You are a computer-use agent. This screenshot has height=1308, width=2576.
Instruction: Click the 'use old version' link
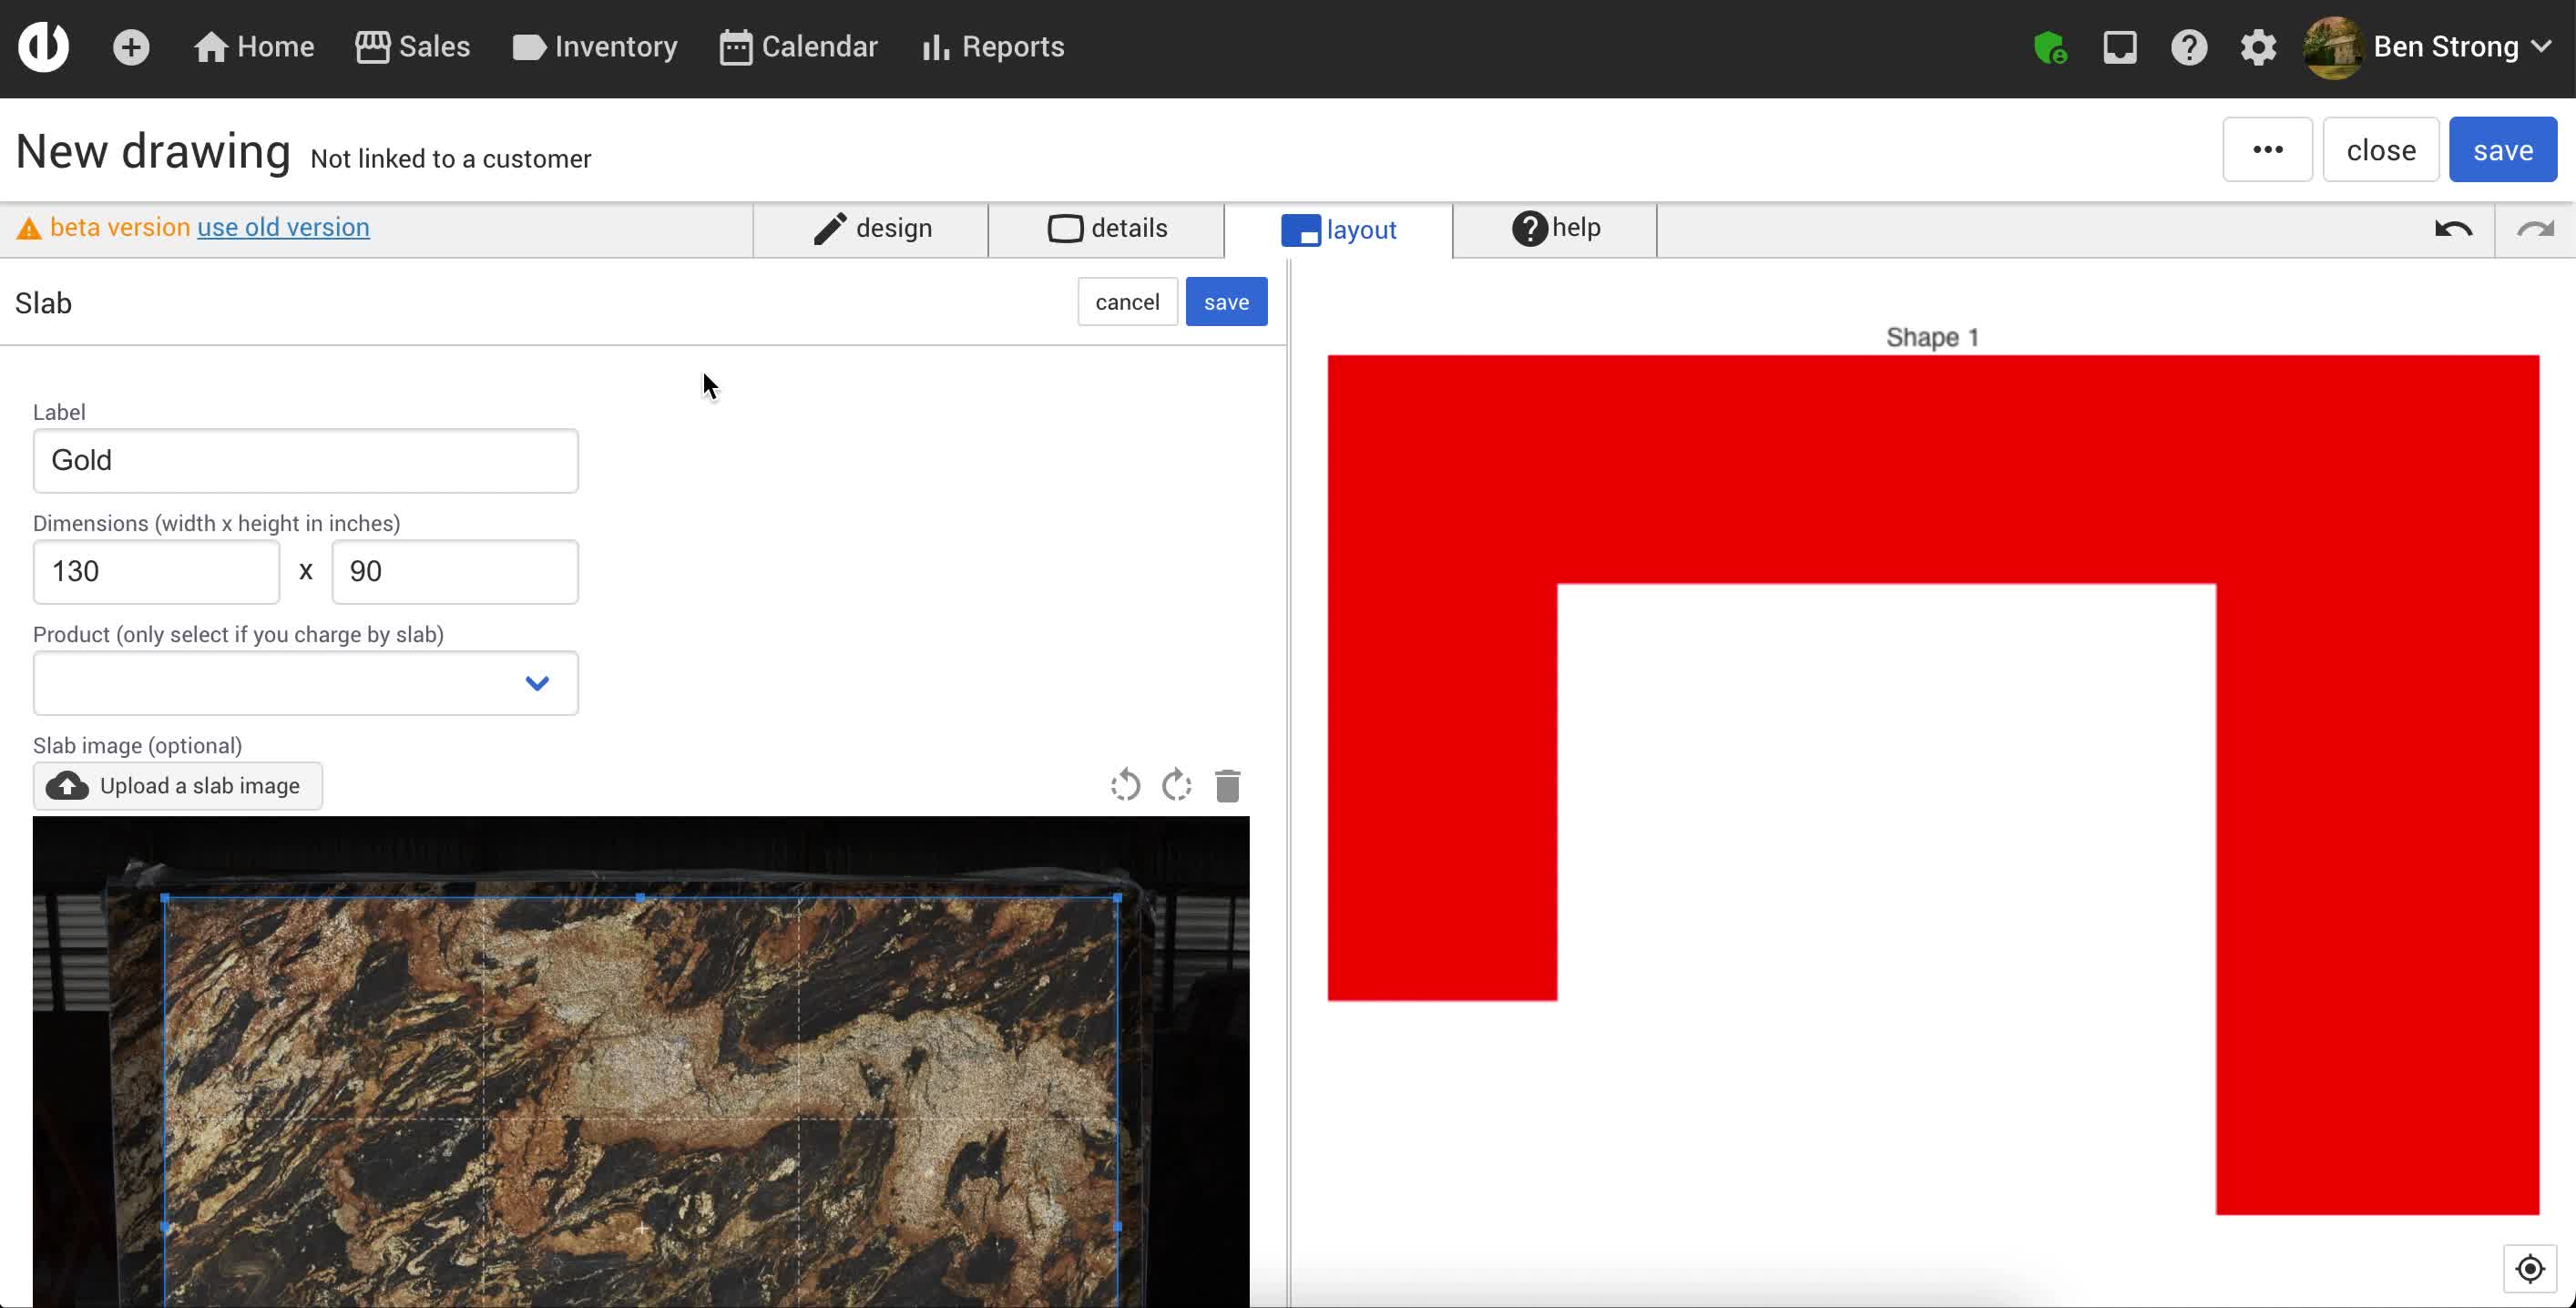pos(283,227)
